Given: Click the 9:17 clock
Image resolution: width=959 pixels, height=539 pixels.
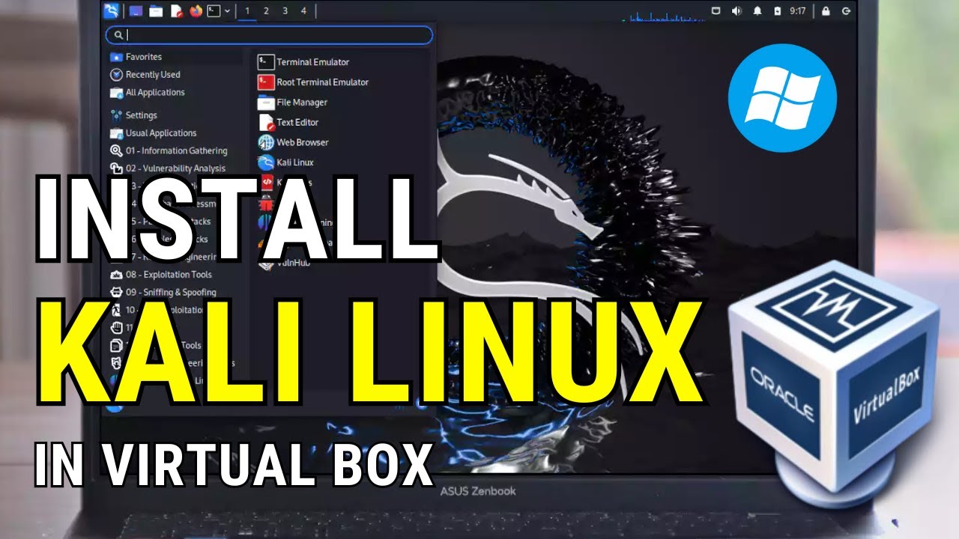Looking at the screenshot, I should (798, 10).
